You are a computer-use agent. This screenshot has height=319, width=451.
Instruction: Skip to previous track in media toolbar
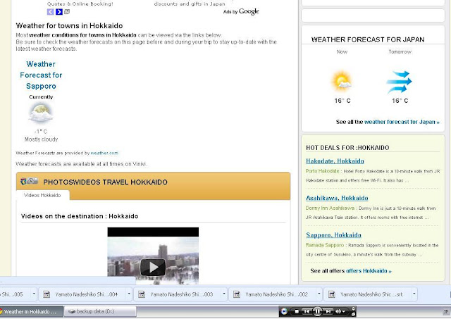coord(307,311)
